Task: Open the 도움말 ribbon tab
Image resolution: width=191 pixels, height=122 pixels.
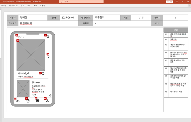Action: 42,5
